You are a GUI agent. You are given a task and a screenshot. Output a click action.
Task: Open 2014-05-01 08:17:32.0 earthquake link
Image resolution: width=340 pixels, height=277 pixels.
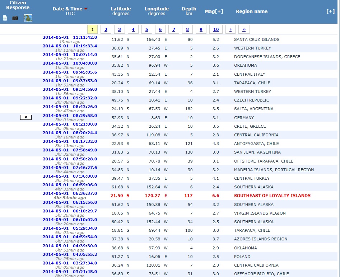click(x=70, y=141)
